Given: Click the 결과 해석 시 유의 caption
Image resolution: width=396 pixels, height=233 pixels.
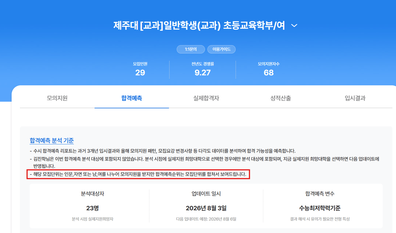Looking at the screenshot, I should click(x=320, y=219).
